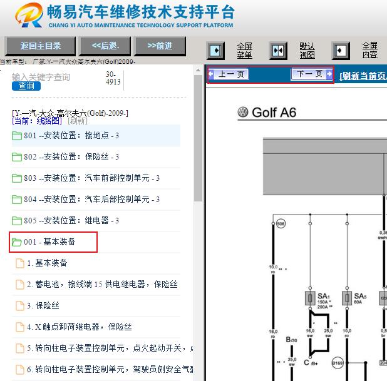Go forward with the >>前进 button
The width and height of the screenshot is (387, 381).
(x=160, y=46)
